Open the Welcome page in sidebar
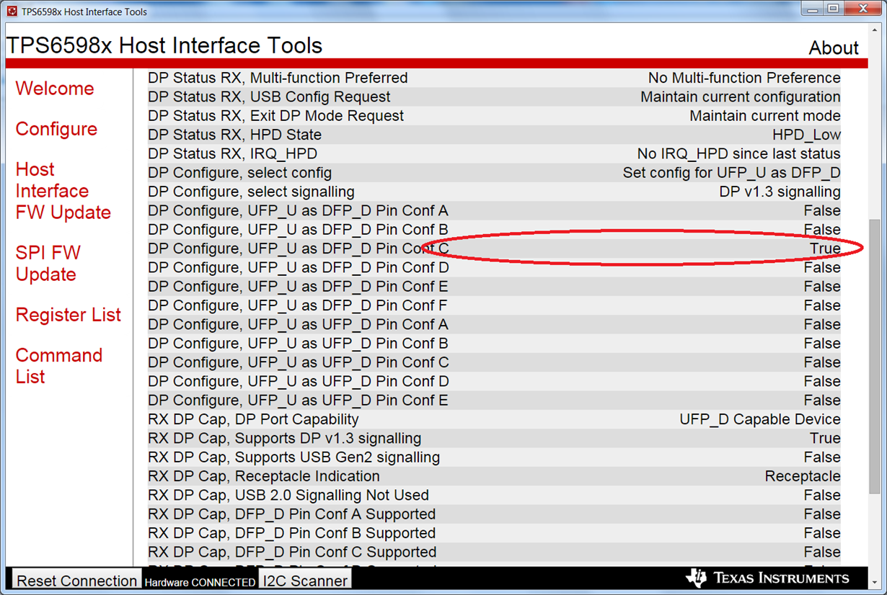This screenshot has height=595, width=887. (55, 89)
